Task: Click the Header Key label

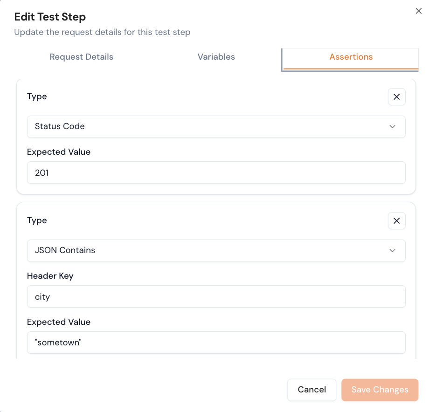Action: (50, 276)
